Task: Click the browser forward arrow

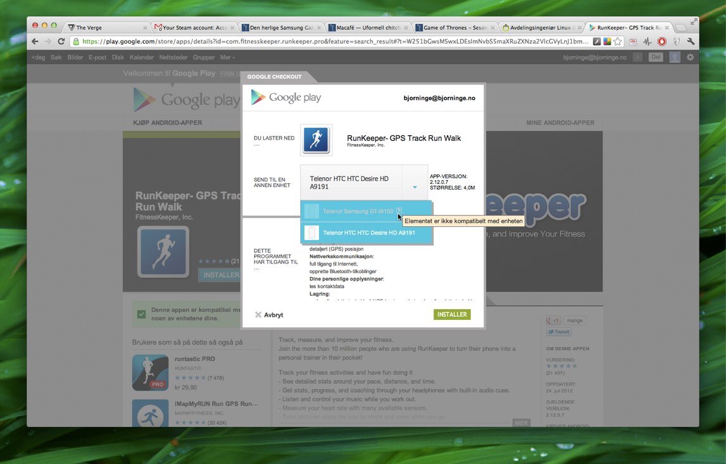Action: (47, 42)
